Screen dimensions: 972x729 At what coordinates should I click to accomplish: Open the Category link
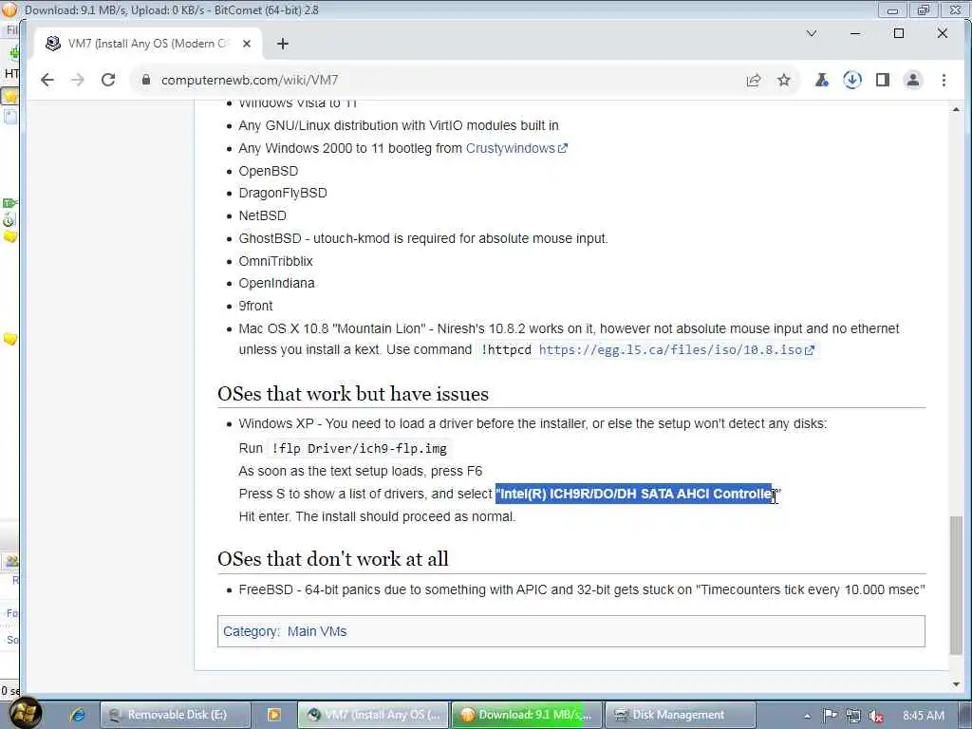click(251, 631)
